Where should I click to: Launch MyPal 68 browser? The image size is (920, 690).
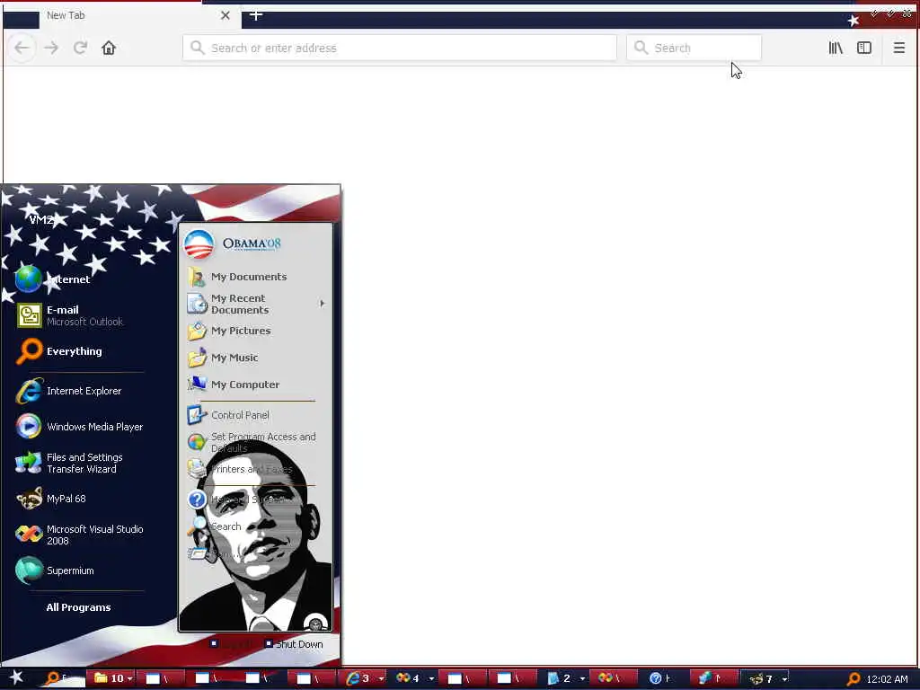coord(51,499)
